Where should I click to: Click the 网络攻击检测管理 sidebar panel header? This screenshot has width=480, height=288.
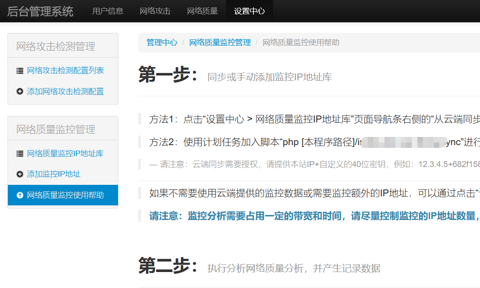click(56, 46)
